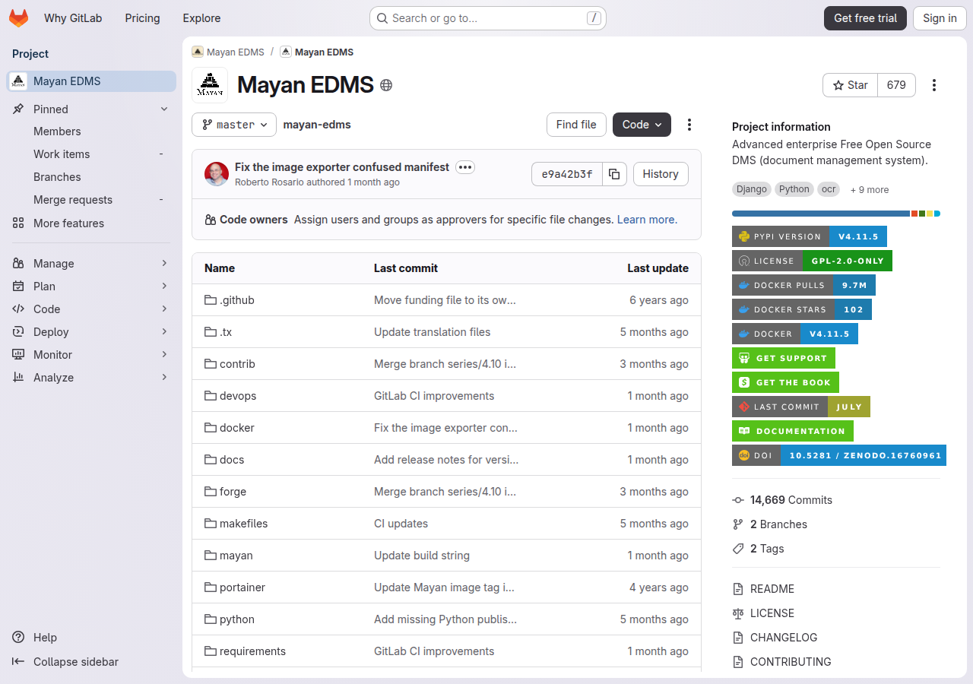Click the PyPI version badge
Viewport: 973px width, 684px height.
(x=810, y=236)
